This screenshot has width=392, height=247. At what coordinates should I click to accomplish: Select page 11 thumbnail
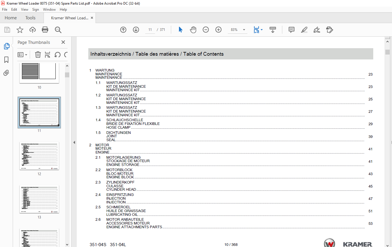click(39, 112)
